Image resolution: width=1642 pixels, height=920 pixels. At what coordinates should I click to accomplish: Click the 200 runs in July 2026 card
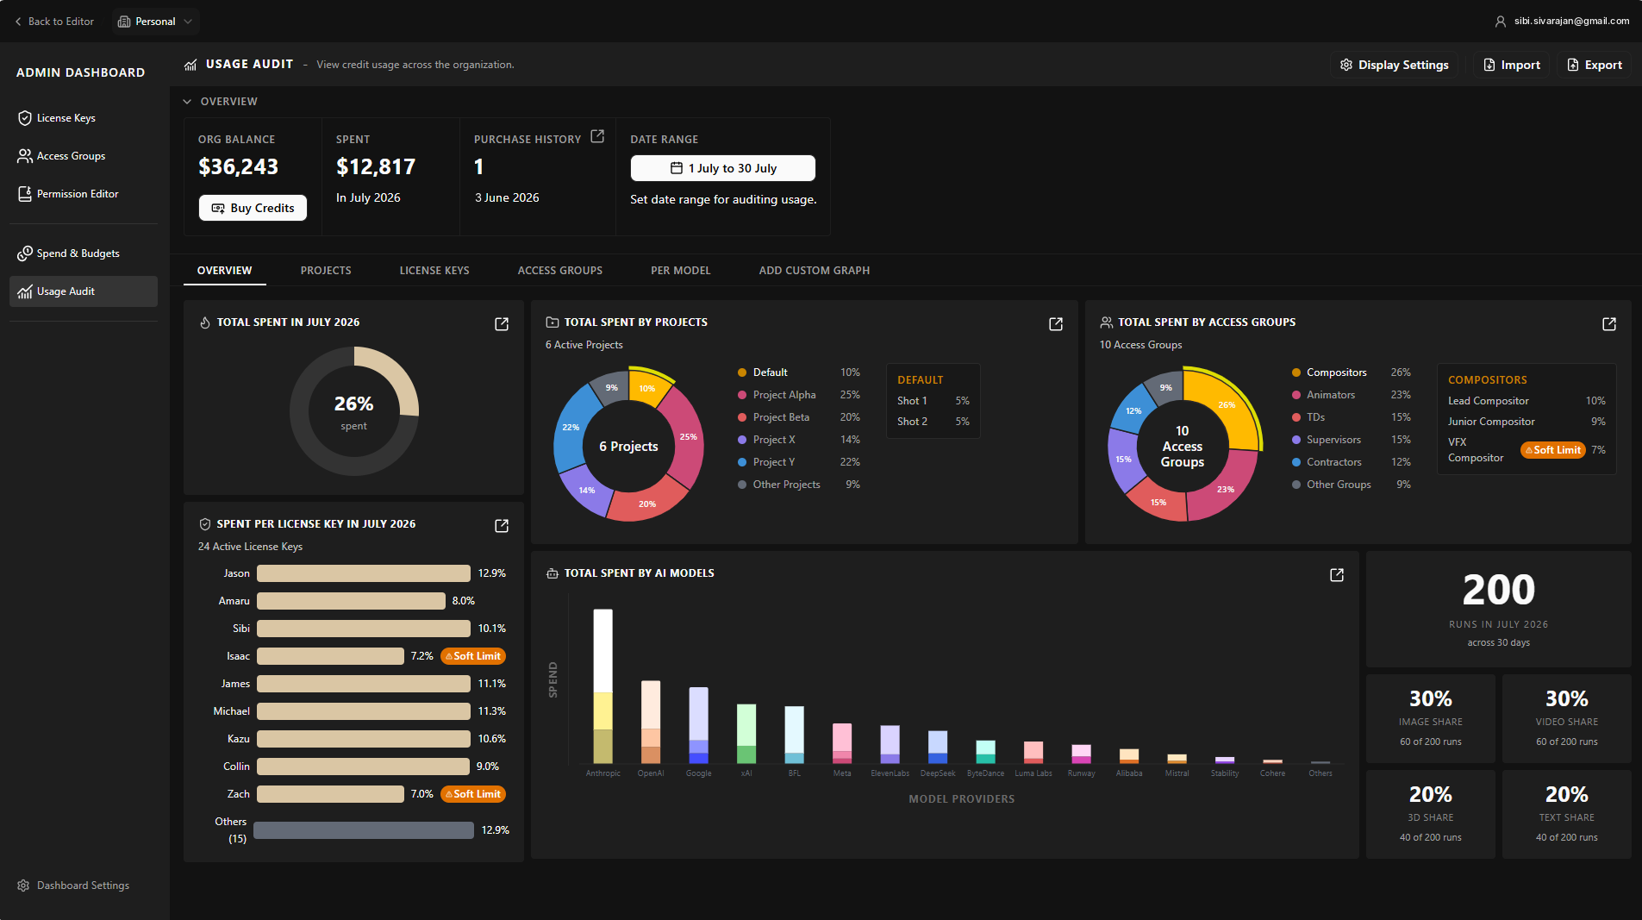tap(1499, 609)
